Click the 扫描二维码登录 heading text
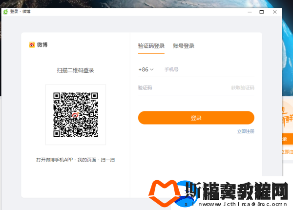293x210 pixels. pyautogui.click(x=76, y=70)
